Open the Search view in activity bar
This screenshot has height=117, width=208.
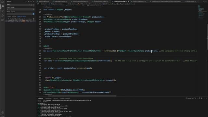pyautogui.click(x=3, y=6)
